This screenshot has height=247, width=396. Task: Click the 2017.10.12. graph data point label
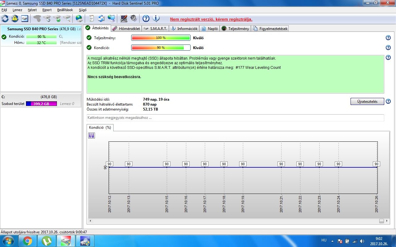110,164
